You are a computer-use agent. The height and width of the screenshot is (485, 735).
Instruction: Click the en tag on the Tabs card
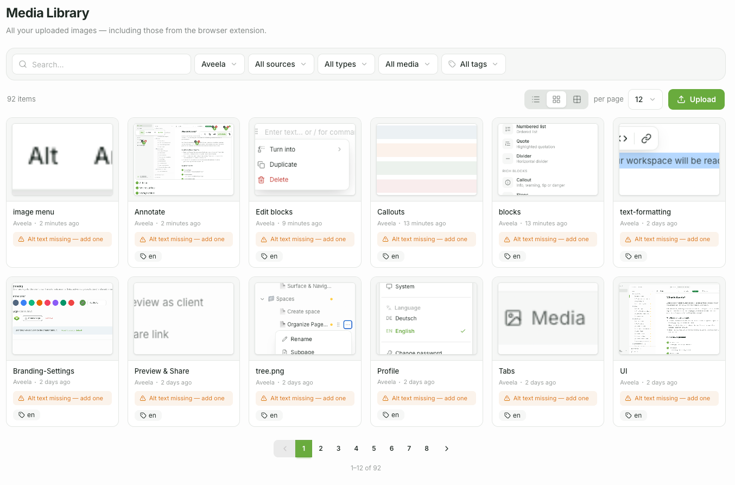tap(512, 415)
